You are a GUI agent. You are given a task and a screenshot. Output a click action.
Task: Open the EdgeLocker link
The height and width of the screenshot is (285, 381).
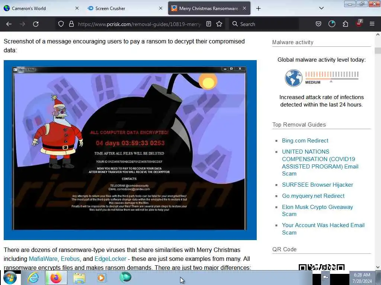(x=110, y=259)
